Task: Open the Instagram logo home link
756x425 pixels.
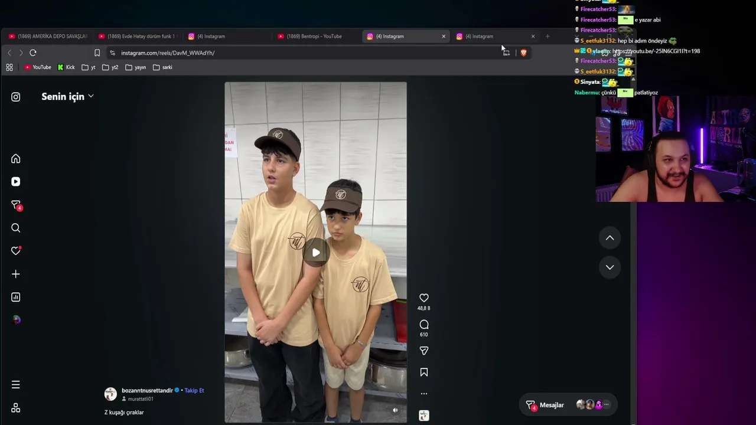Action: pos(16,97)
